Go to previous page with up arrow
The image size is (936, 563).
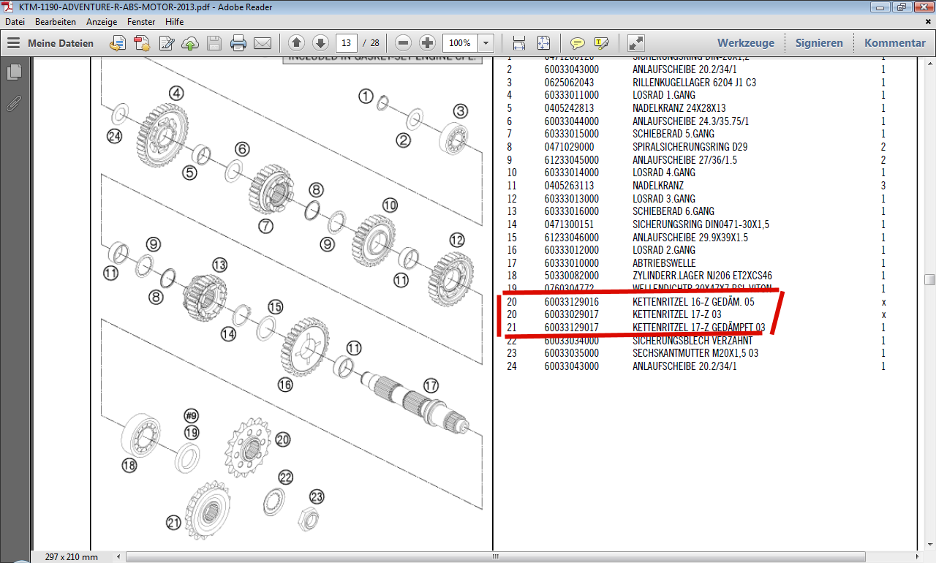point(296,42)
